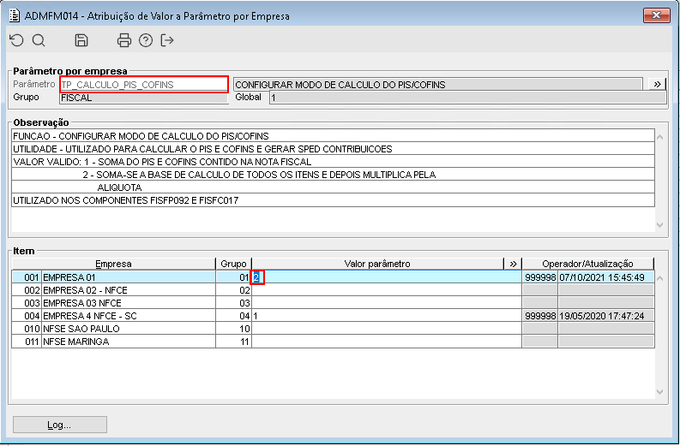Click Item grid scroll up arrow
680x446 pixels.
click(660, 278)
